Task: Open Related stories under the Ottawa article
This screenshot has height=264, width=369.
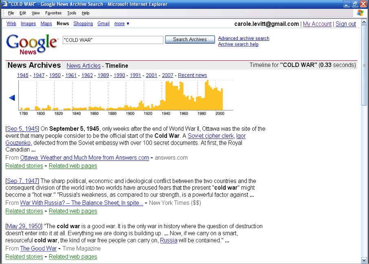Action: (24, 166)
